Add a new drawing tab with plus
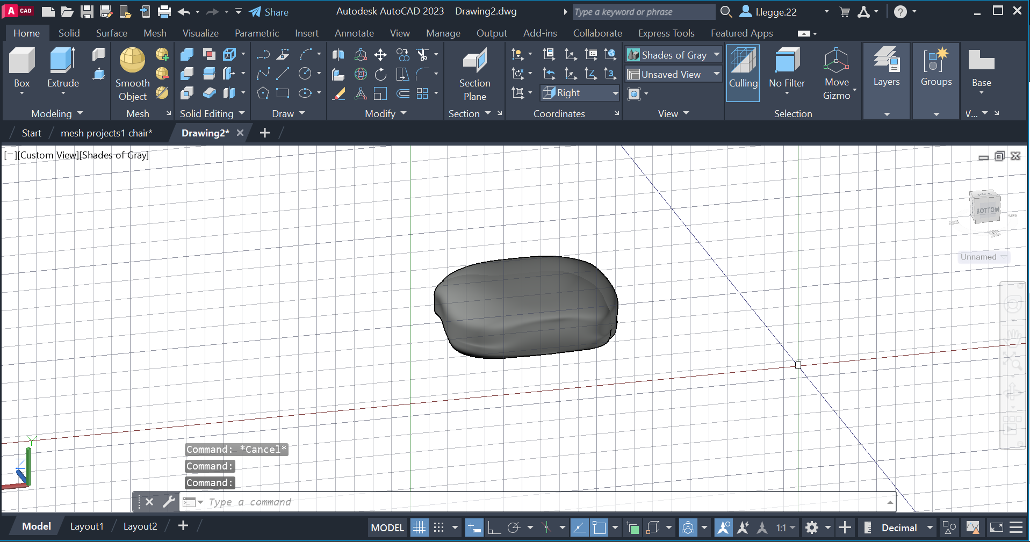1030x542 pixels. pos(264,133)
